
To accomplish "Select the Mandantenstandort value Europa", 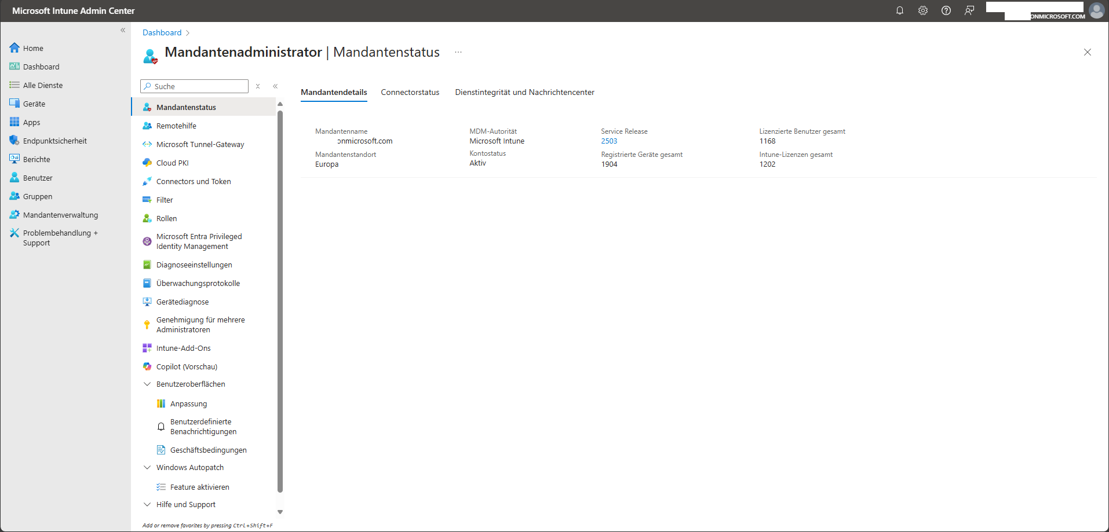I will pos(327,164).
